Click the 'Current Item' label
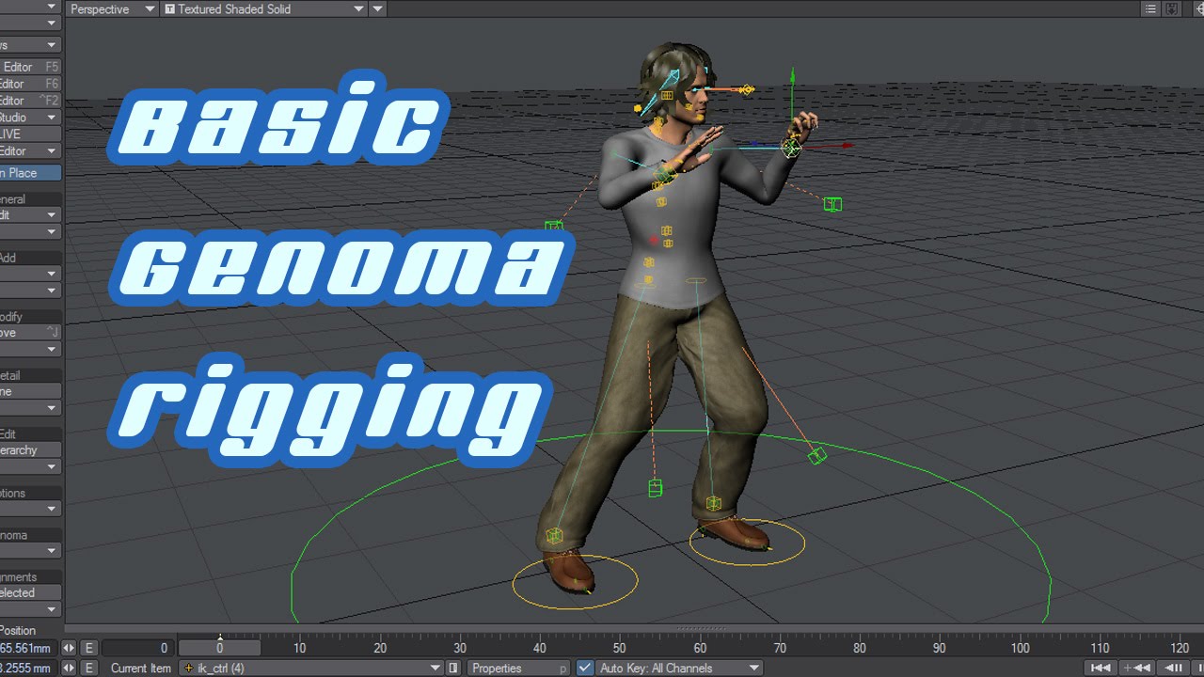Viewport: 1204px width, 677px height. pyautogui.click(x=141, y=669)
